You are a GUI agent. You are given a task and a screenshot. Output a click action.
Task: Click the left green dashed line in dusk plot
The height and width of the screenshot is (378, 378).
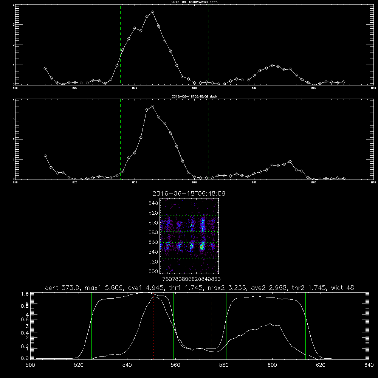(120, 139)
